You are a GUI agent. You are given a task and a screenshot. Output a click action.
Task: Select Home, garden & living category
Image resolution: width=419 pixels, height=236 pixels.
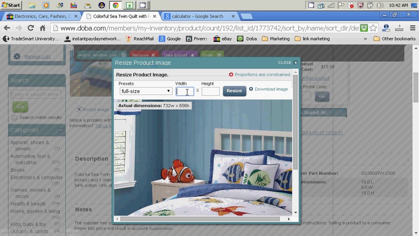click(35, 211)
